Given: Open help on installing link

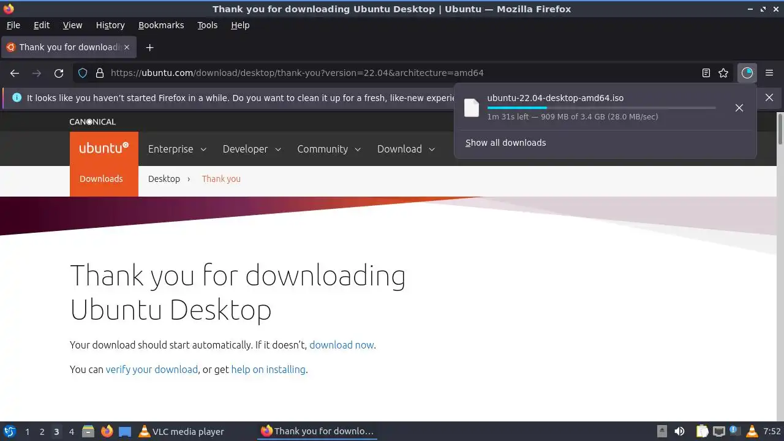Looking at the screenshot, I should [x=268, y=369].
